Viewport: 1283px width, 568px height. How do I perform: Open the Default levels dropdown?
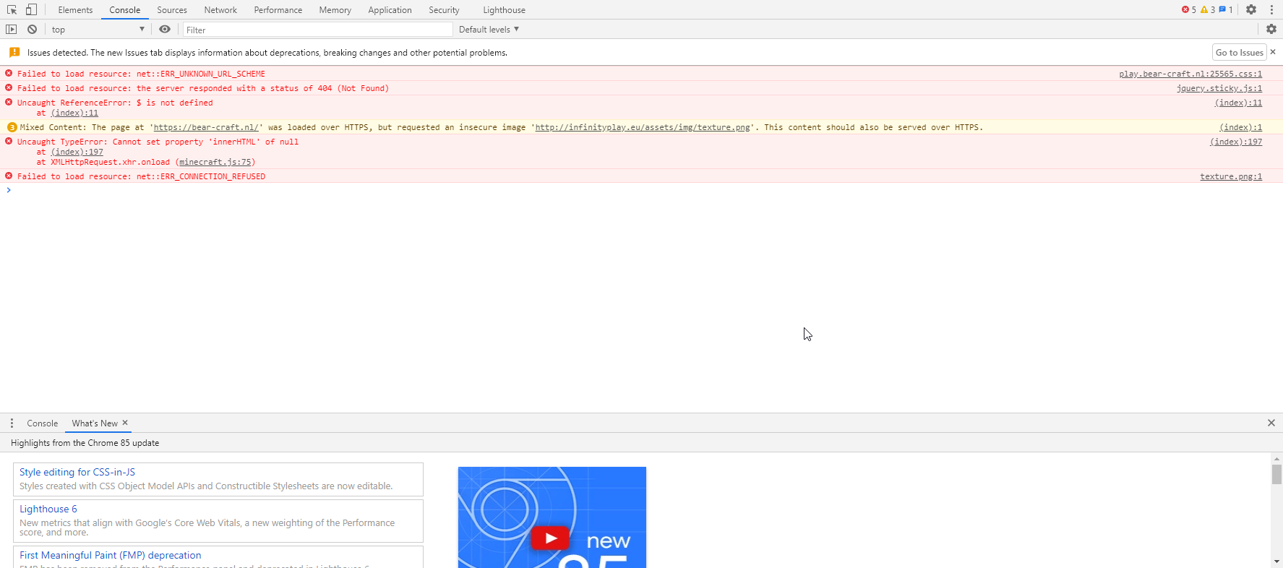(489, 30)
